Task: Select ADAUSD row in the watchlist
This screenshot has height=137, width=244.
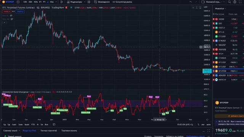Action: pos(228,75)
